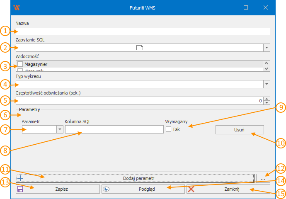Maximize the Futuriti WMS window
Image resolution: width=286 pixels, height=199 pixels.
[x=246, y=7]
